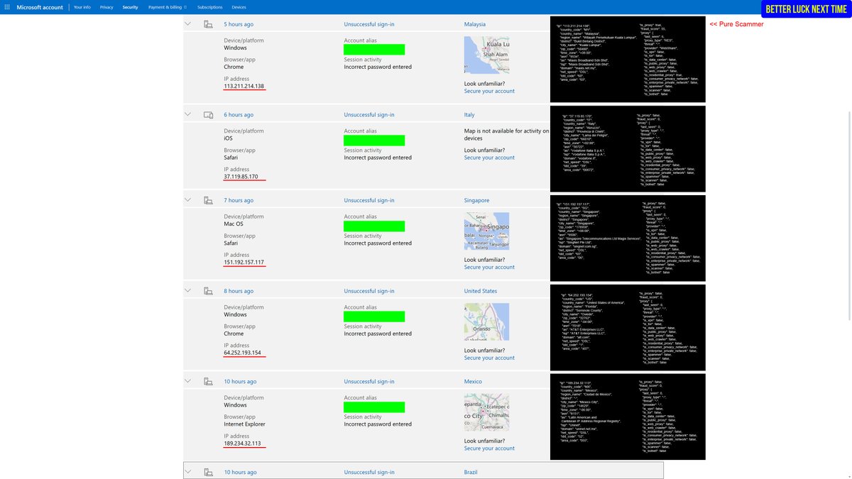
Task: Open the Privacy tab
Action: pos(106,7)
